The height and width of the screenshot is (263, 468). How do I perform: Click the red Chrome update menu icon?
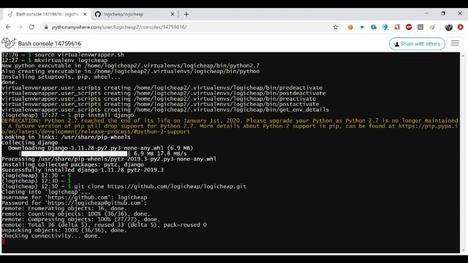pos(461,27)
